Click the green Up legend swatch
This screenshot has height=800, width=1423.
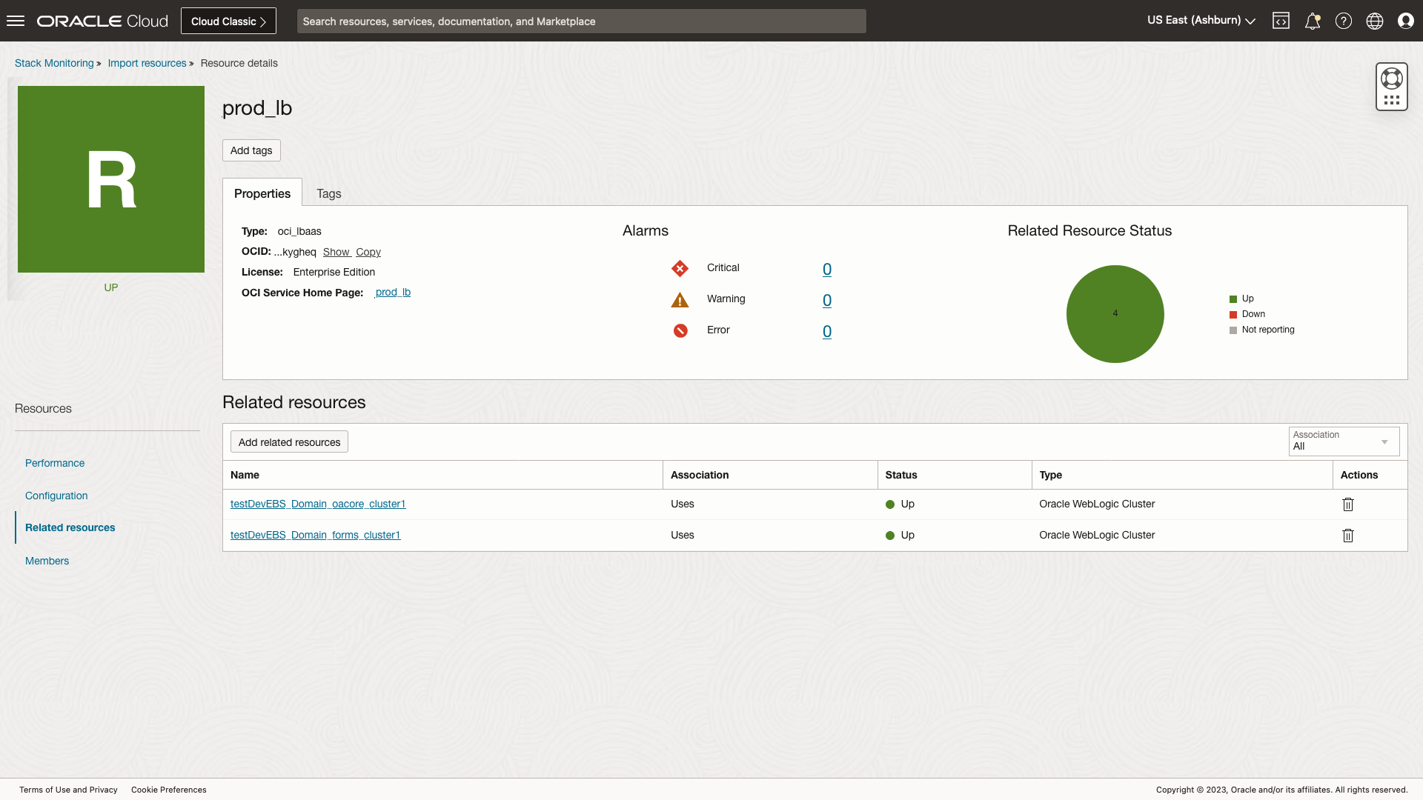(x=1233, y=299)
